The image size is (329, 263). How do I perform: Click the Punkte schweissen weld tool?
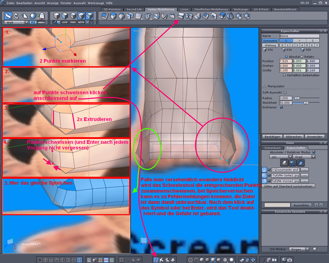click(181, 16)
